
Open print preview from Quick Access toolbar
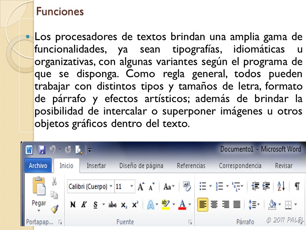coord(79,150)
